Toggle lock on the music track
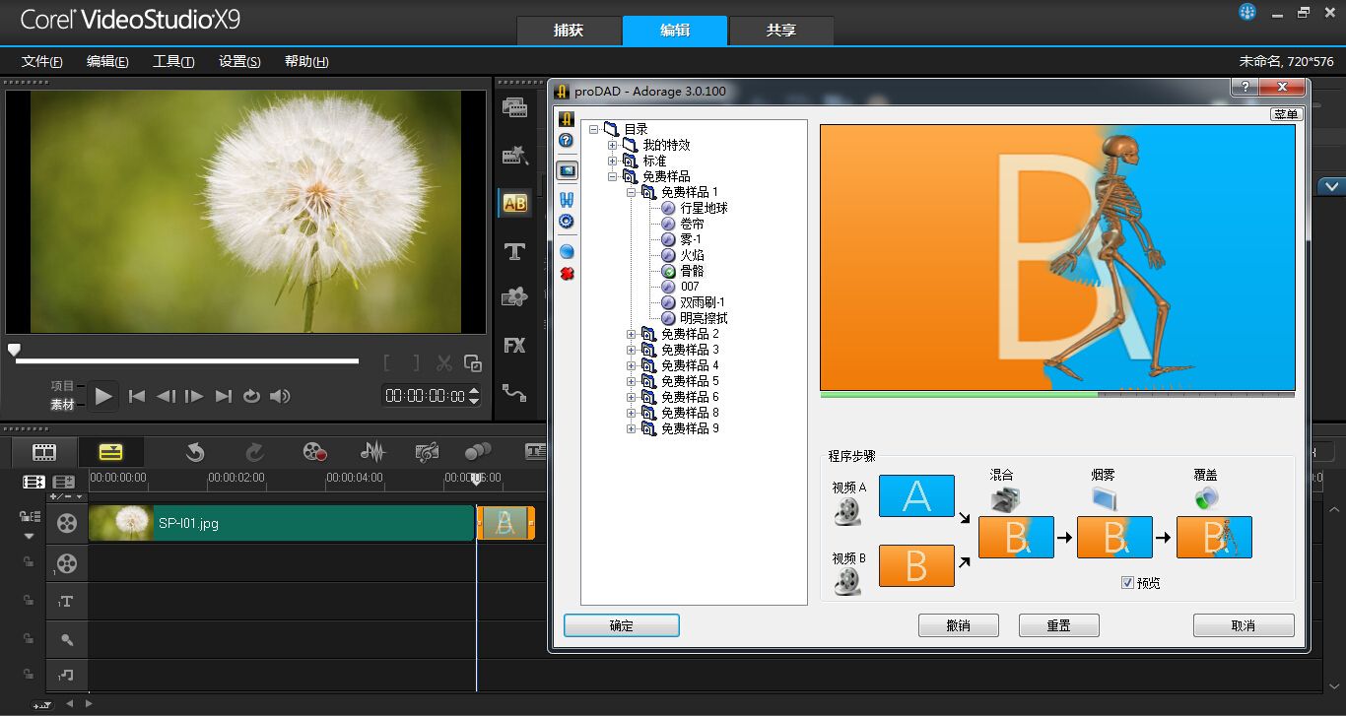This screenshot has height=716, width=1346. [29, 675]
